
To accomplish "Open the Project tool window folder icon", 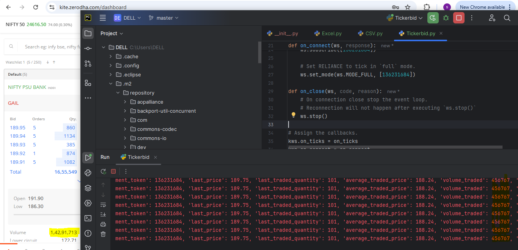I will 88,33.
